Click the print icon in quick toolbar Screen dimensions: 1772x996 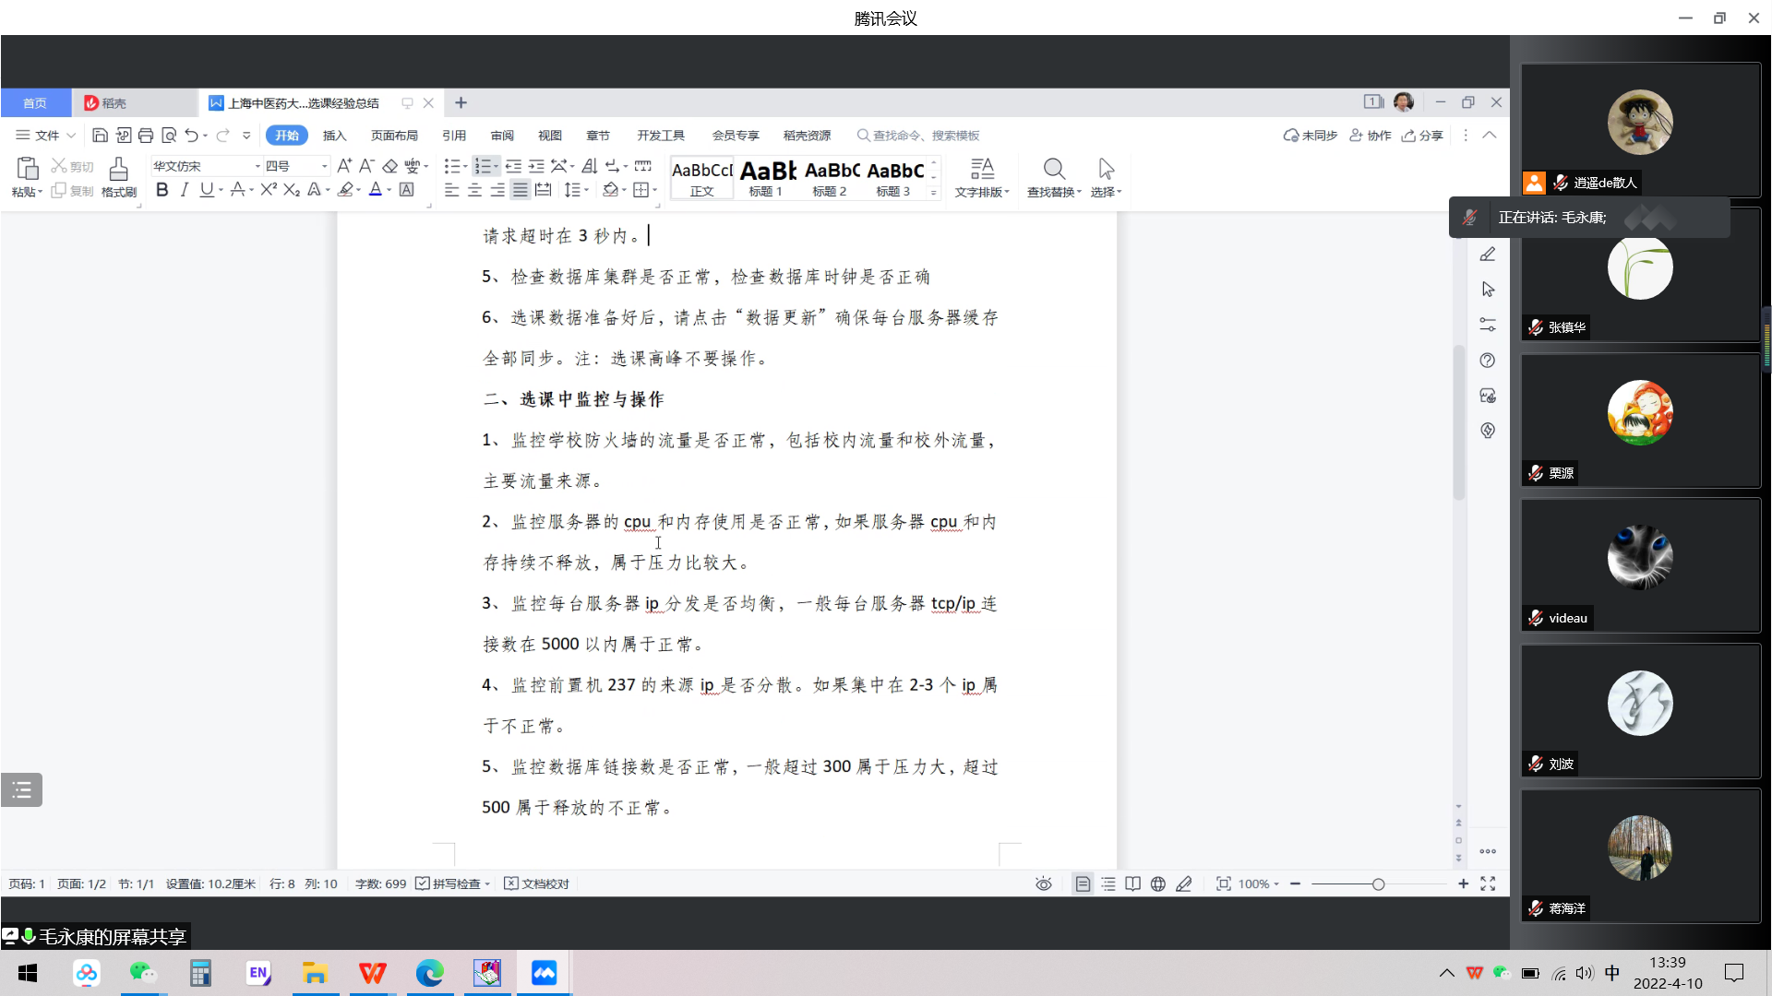146,136
